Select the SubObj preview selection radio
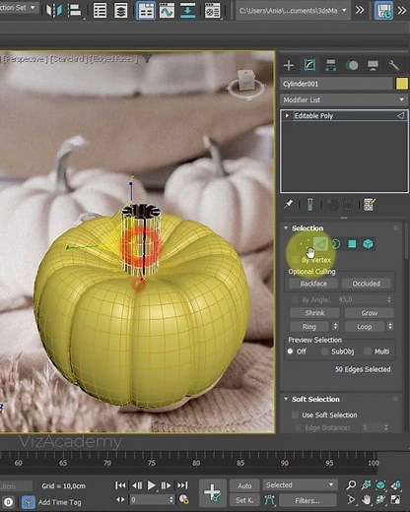 [324, 352]
